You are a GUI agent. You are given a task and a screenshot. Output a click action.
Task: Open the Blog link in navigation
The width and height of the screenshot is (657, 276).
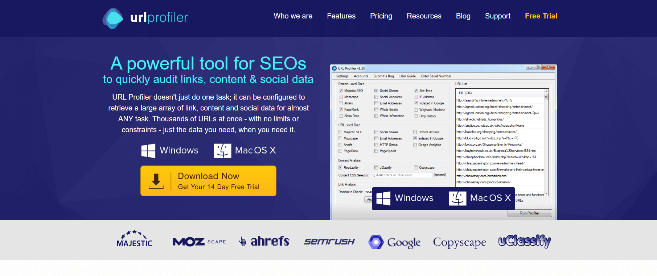(x=463, y=16)
